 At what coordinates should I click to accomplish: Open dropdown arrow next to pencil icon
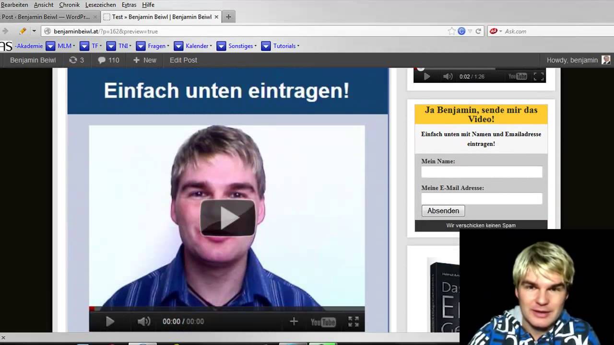click(34, 31)
